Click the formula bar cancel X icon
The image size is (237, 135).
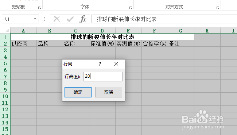[x=57, y=19]
